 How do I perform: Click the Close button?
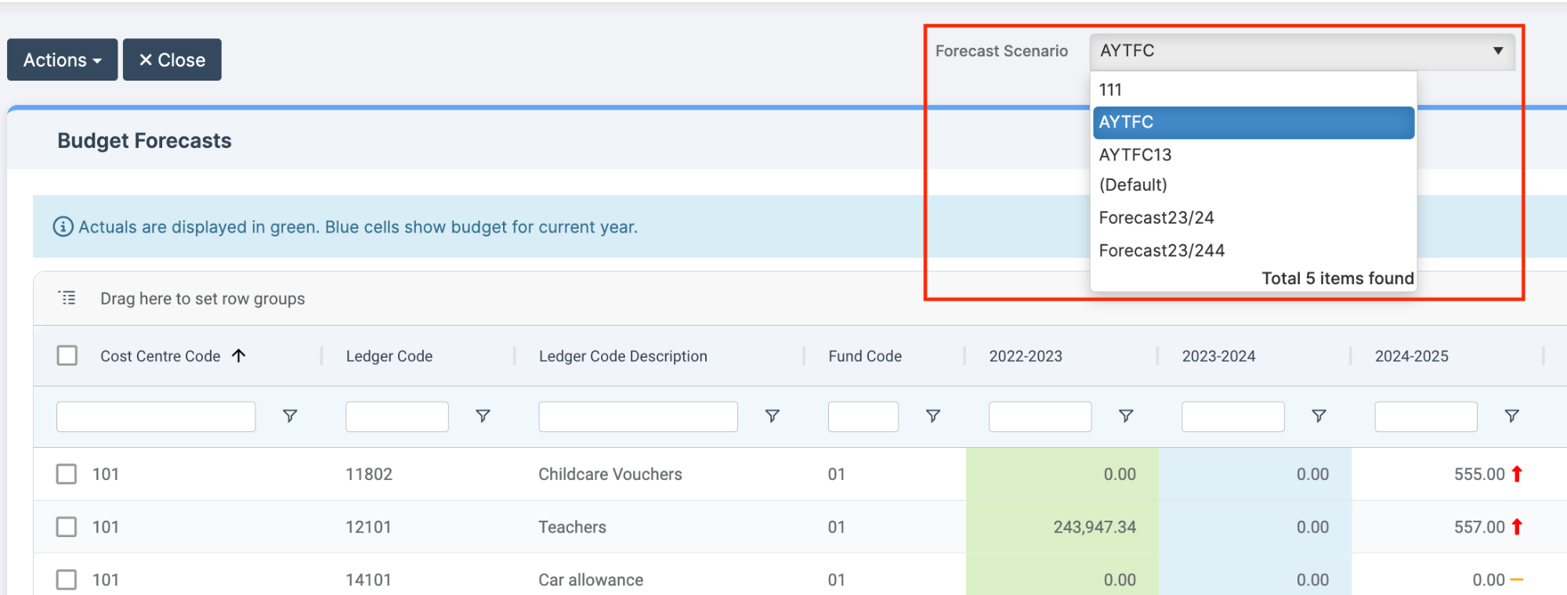172,59
